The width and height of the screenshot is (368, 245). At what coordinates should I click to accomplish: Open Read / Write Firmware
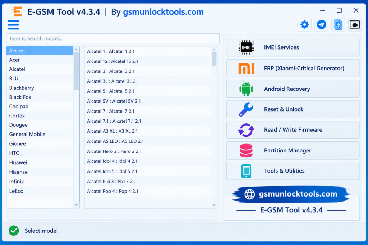[293, 130]
